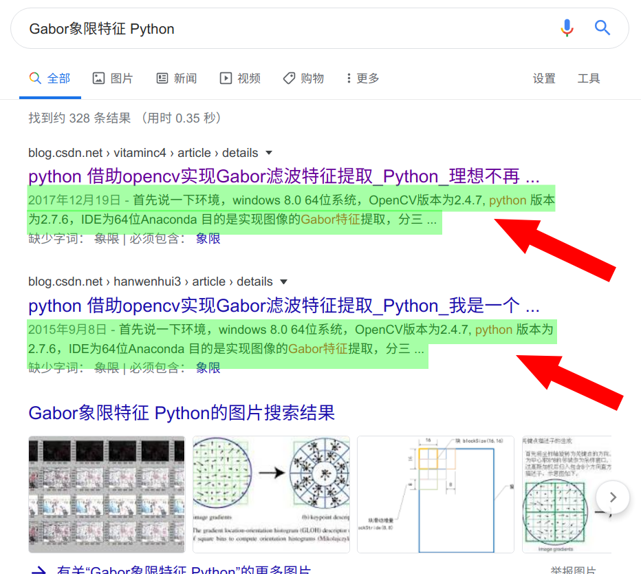The width and height of the screenshot is (641, 574).
Task: Click the 象限 missing-term link in first result
Action: point(208,238)
